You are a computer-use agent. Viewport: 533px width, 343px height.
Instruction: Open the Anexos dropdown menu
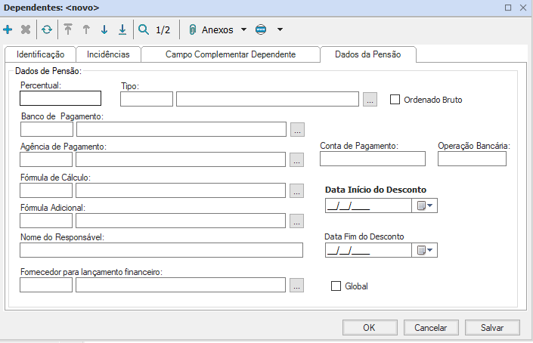pos(243,30)
